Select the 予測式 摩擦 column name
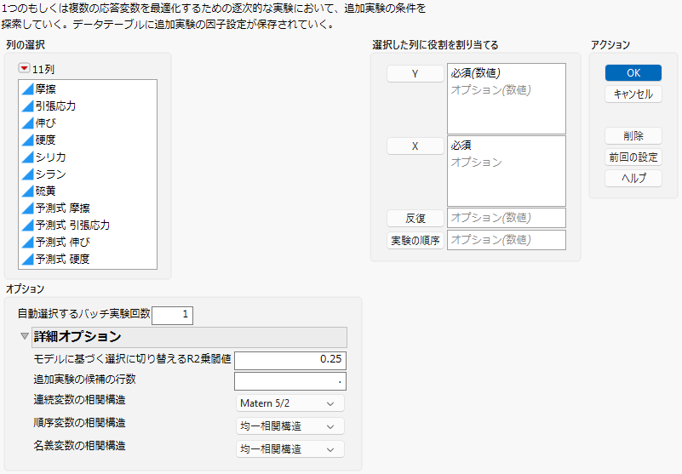The width and height of the screenshot is (682, 474). 63,208
